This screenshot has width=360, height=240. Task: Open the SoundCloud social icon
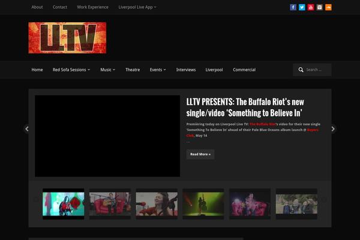pos(328,7)
